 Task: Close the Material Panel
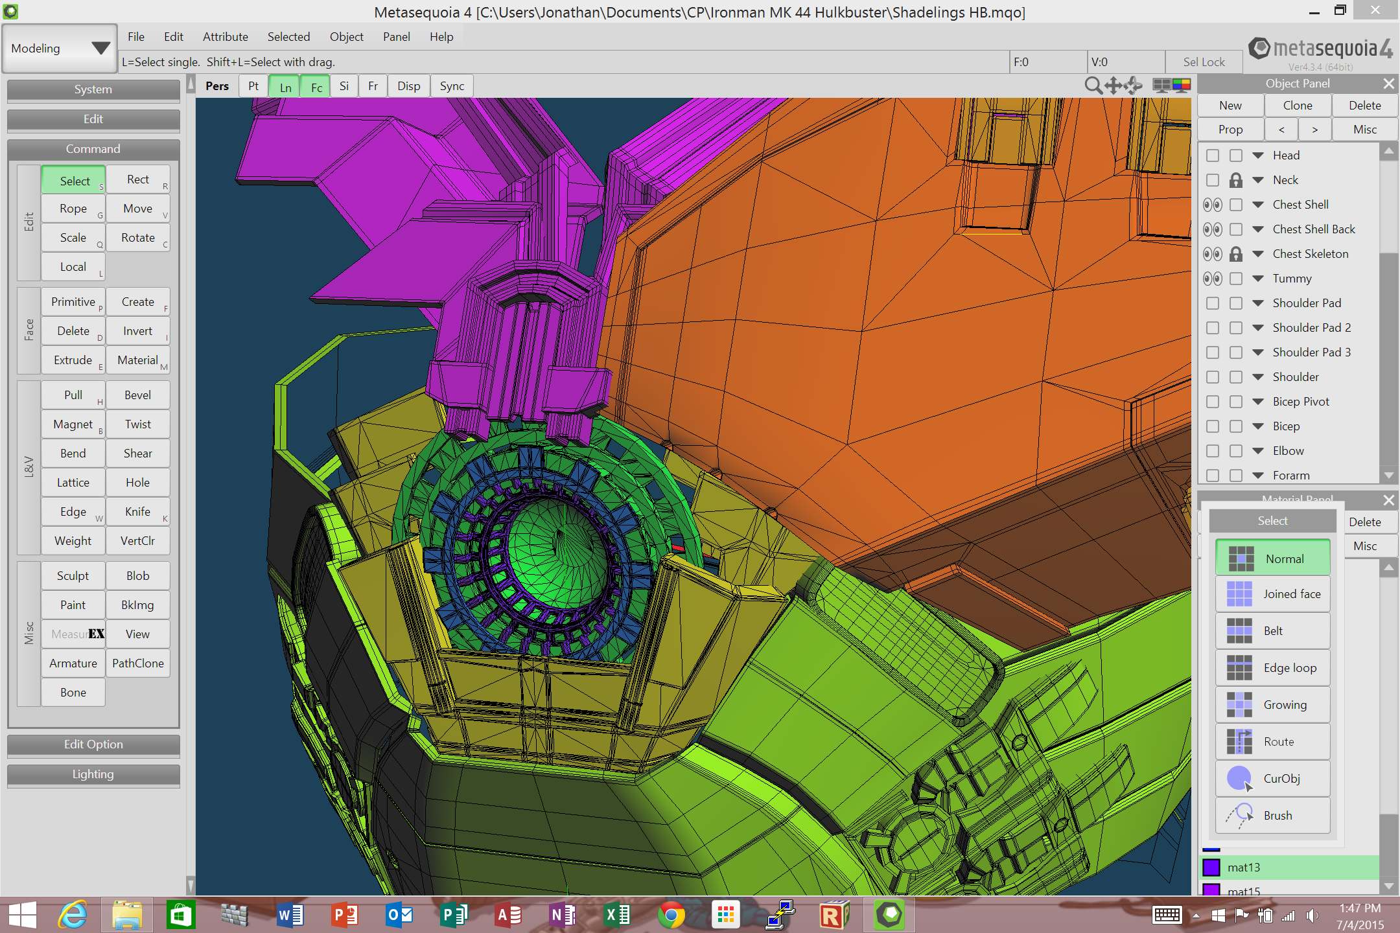(1388, 500)
